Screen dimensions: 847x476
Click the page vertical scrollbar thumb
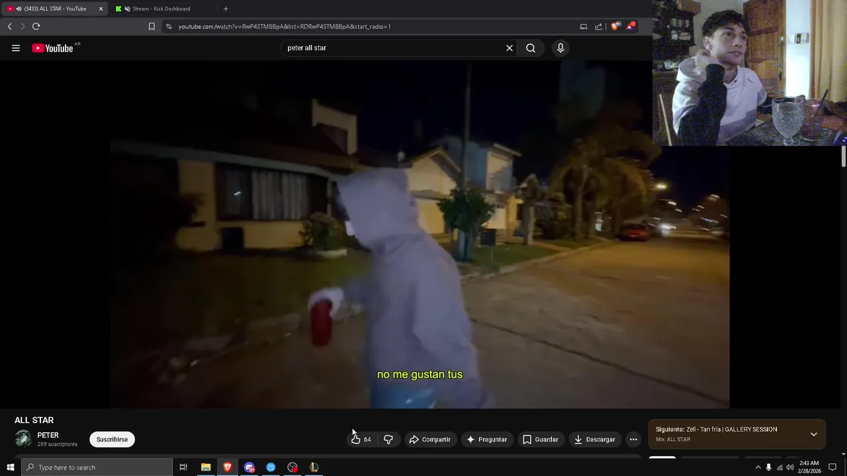844,157
